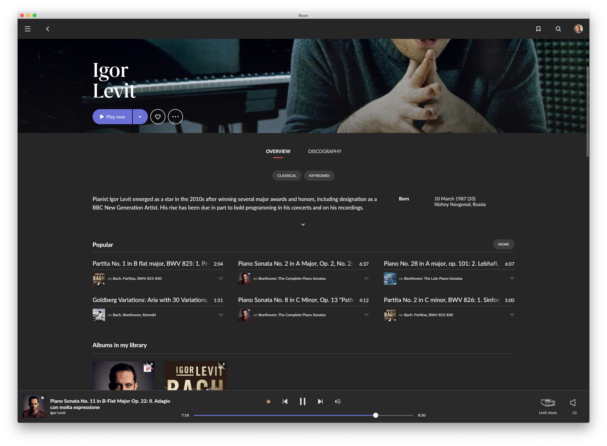Pause the current playback

coord(303,401)
